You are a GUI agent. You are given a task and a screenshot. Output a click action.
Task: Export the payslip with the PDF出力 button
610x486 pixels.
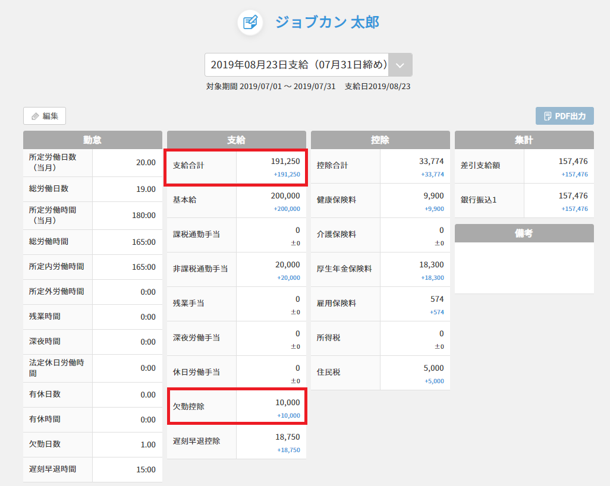pos(564,116)
